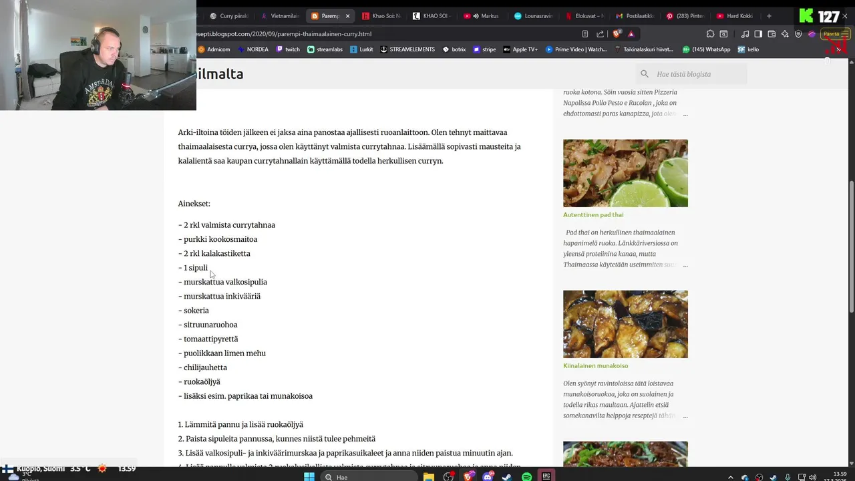855x481 pixels.
Task: Open the twitch bookmark
Action: 288,49
